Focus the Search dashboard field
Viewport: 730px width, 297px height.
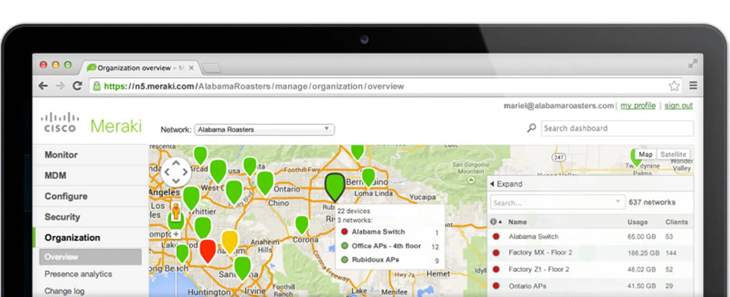point(617,128)
